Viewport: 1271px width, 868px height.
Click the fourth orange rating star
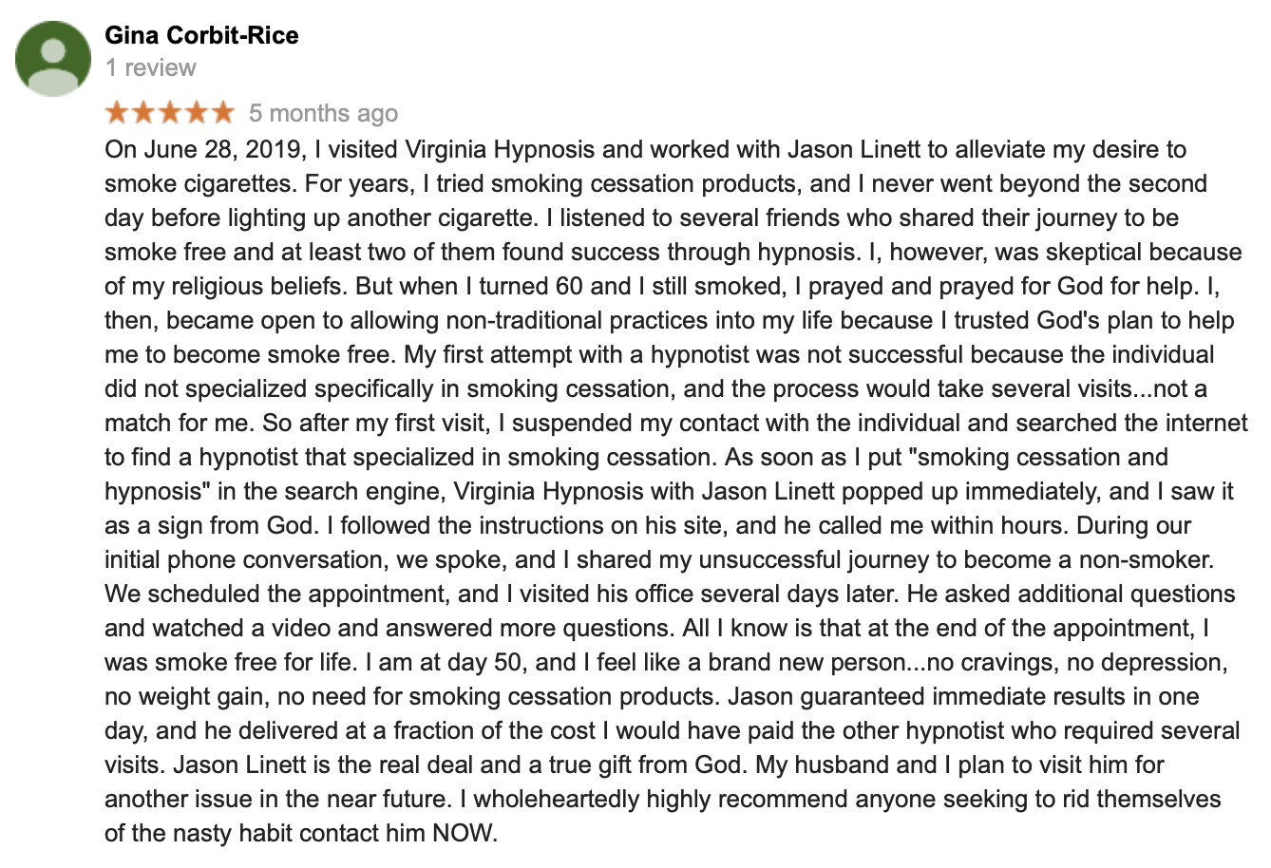pyautogui.click(x=197, y=113)
